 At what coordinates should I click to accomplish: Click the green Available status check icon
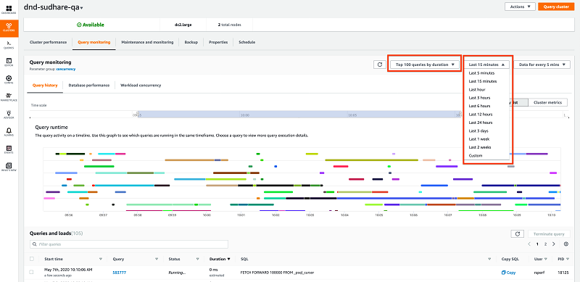79,25
